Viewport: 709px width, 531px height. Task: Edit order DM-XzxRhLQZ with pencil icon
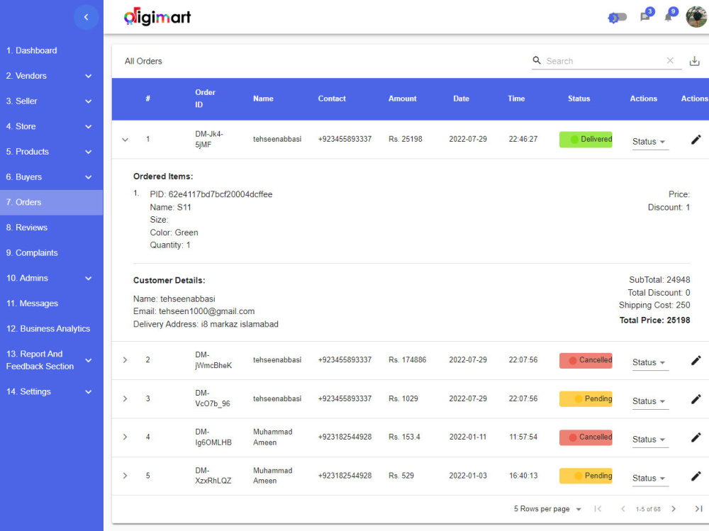(x=696, y=476)
